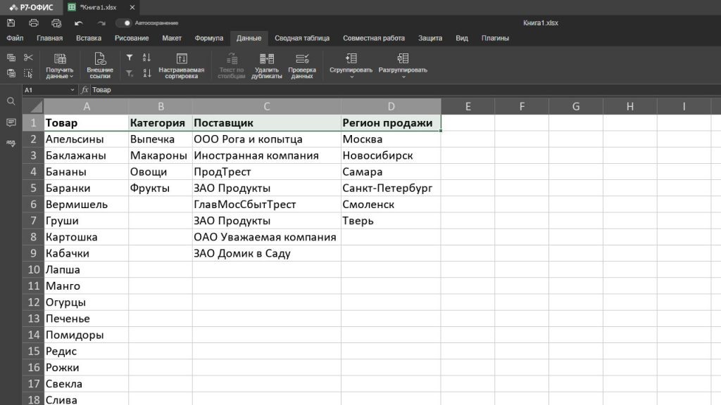Image resolution: width=721 pixels, height=405 pixels.
Task: Select the cell Категория
Action: click(161, 123)
